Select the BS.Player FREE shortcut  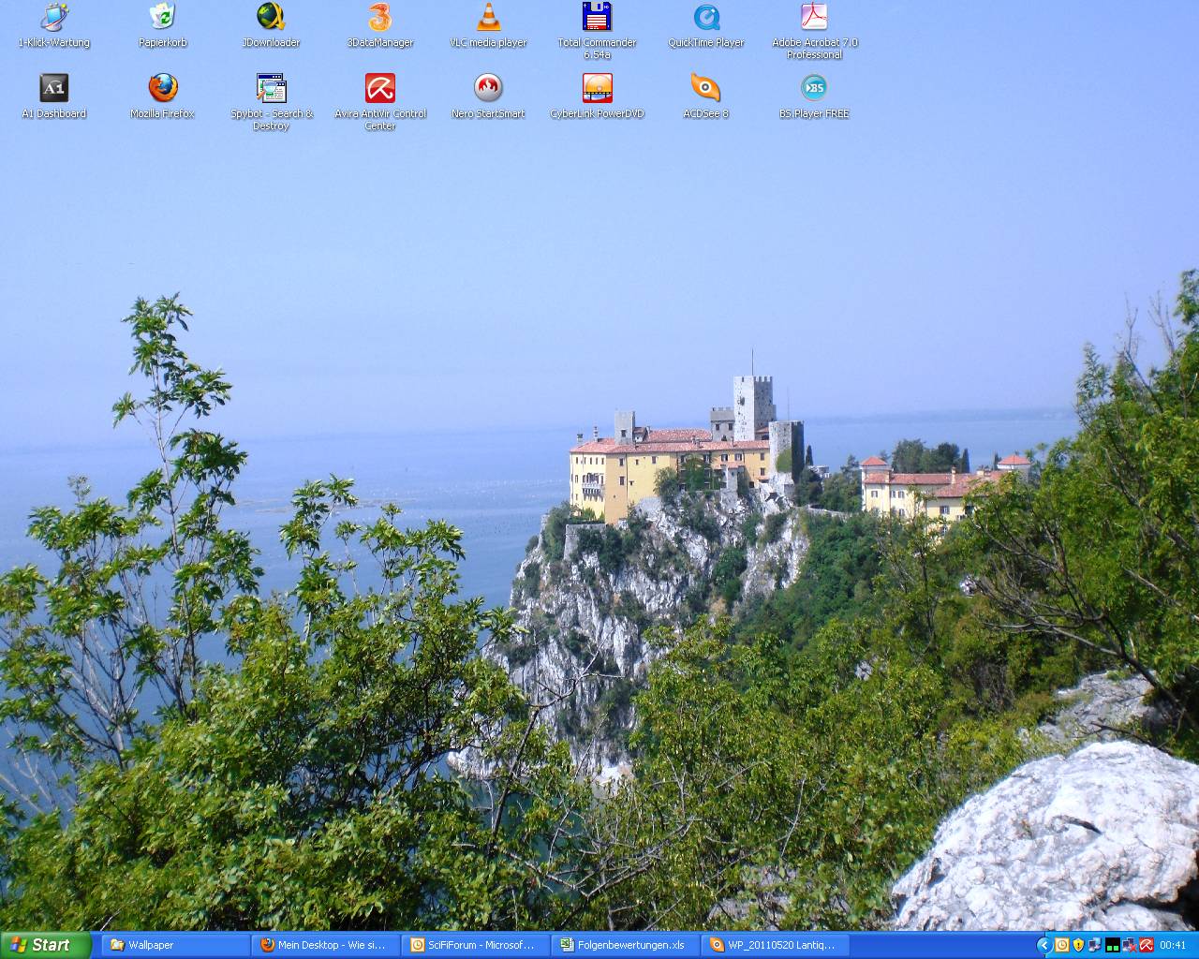point(814,89)
